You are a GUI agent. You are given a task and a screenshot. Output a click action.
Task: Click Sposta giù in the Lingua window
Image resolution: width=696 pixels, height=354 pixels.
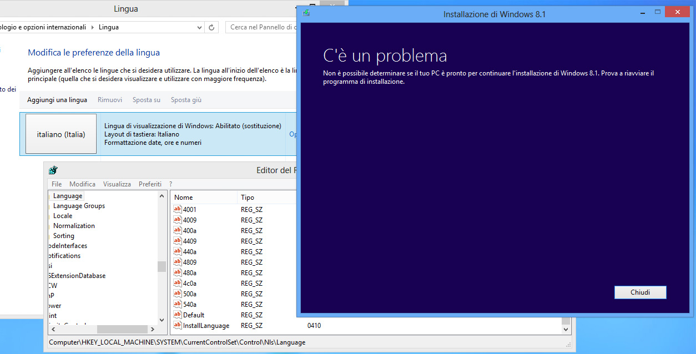point(186,100)
